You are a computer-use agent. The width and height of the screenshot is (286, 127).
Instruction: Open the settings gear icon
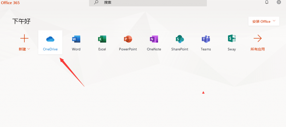(x=279, y=2)
